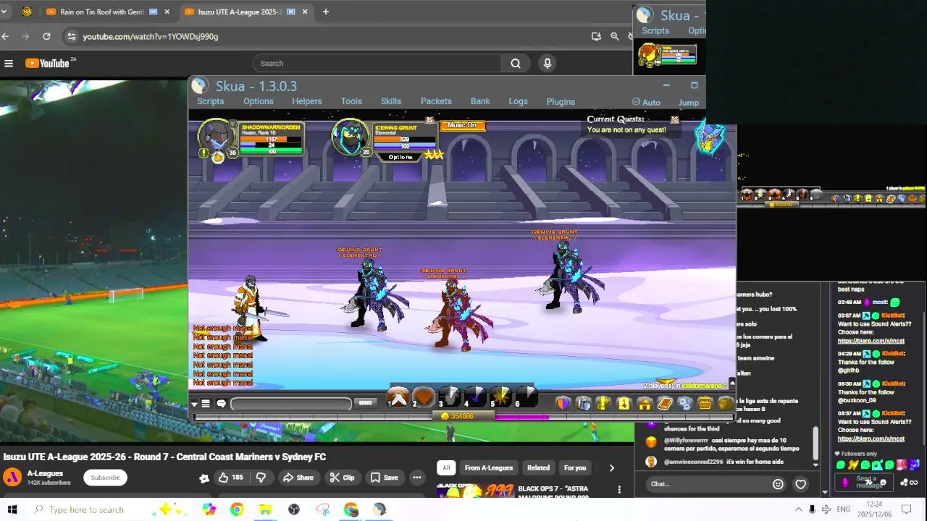Expand game chat panel arrow
The height and width of the screenshot is (521, 927).
(194, 404)
